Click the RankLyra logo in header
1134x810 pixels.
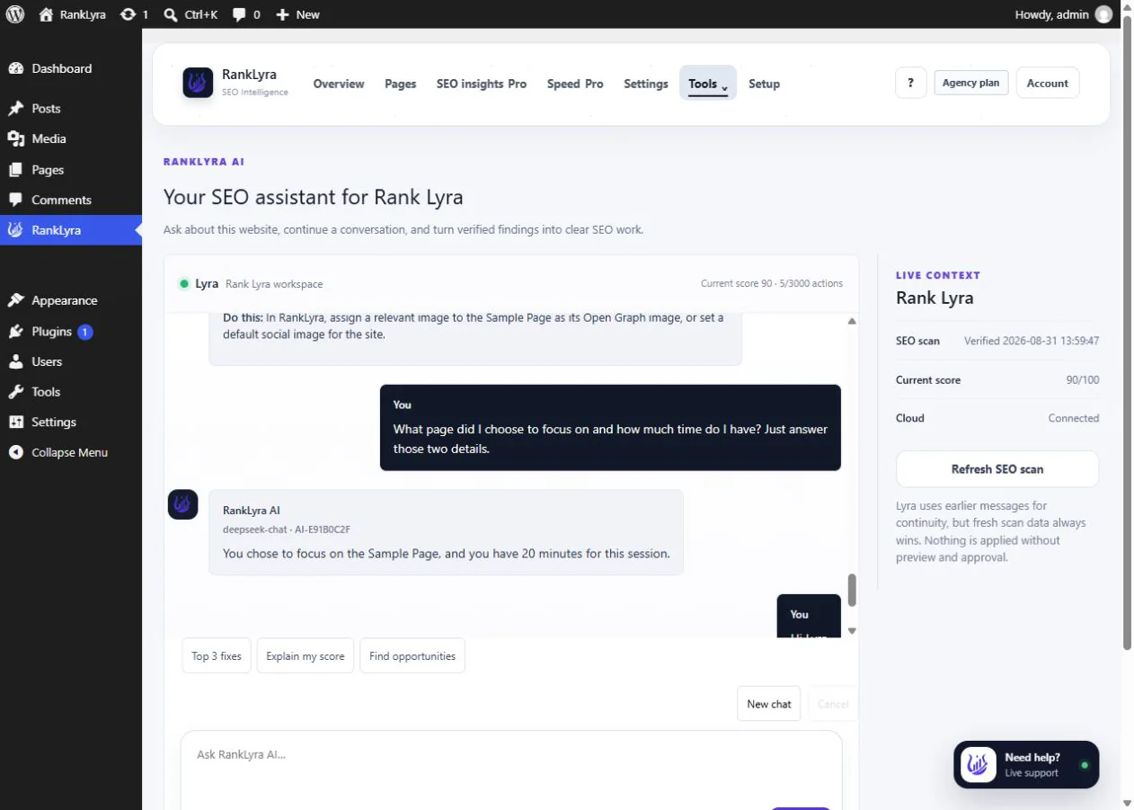pos(198,83)
